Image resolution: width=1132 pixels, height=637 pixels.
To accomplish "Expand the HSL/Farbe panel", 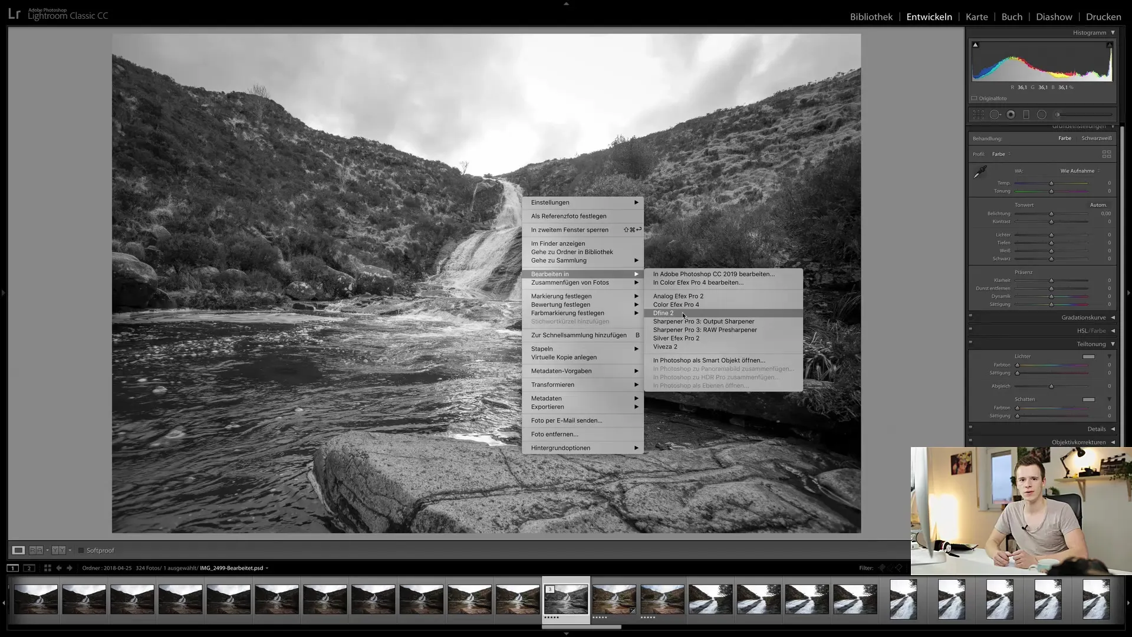I will pyautogui.click(x=1113, y=331).
